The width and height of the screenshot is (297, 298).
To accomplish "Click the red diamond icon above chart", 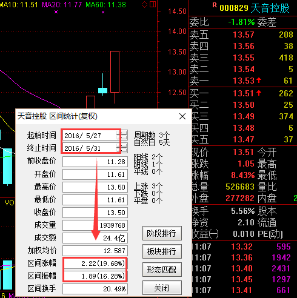I will [x=144, y=5].
